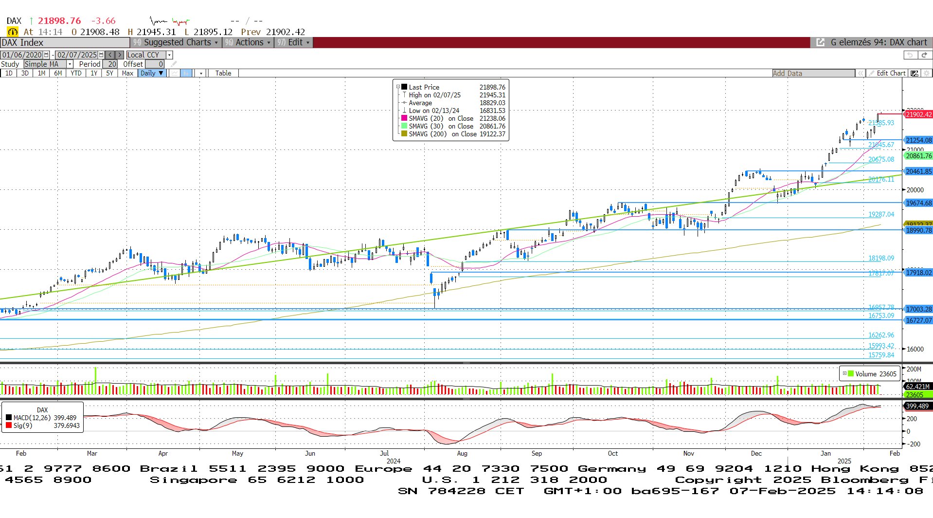Redo the last chart change
Screen dimensions: 933x518
point(924,55)
